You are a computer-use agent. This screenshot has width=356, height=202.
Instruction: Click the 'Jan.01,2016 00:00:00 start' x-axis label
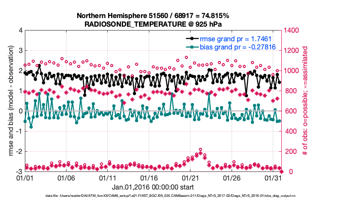pyautogui.click(x=152, y=187)
